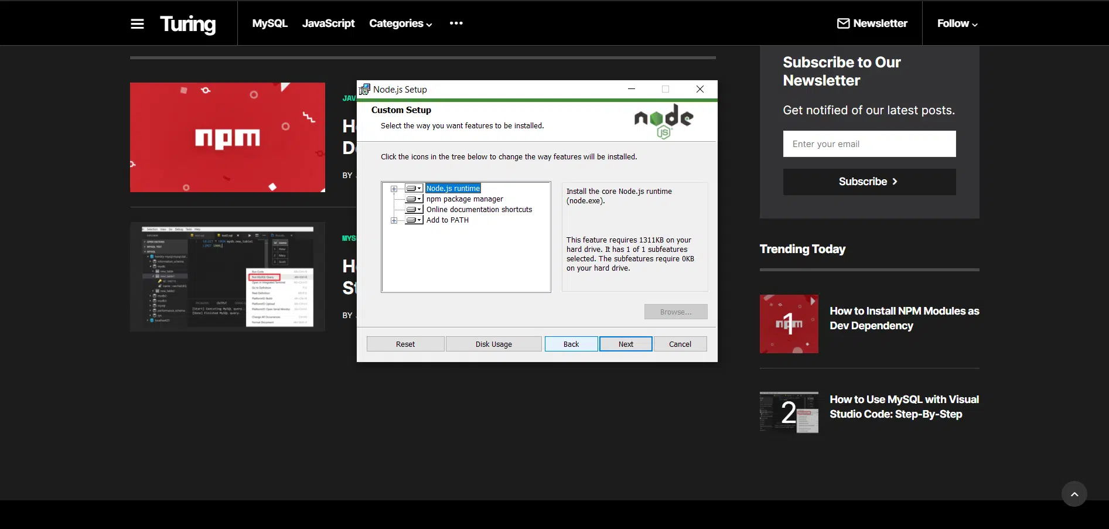Click the Next button in setup

click(x=626, y=344)
